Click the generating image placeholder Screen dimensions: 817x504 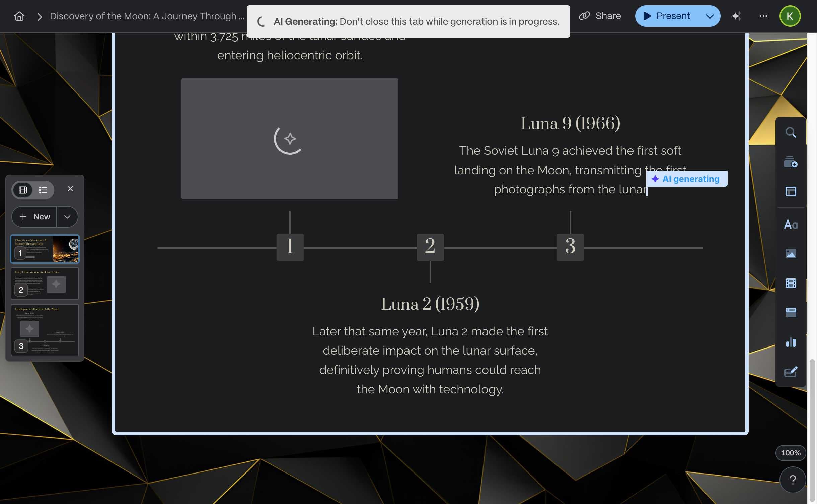pos(290,139)
